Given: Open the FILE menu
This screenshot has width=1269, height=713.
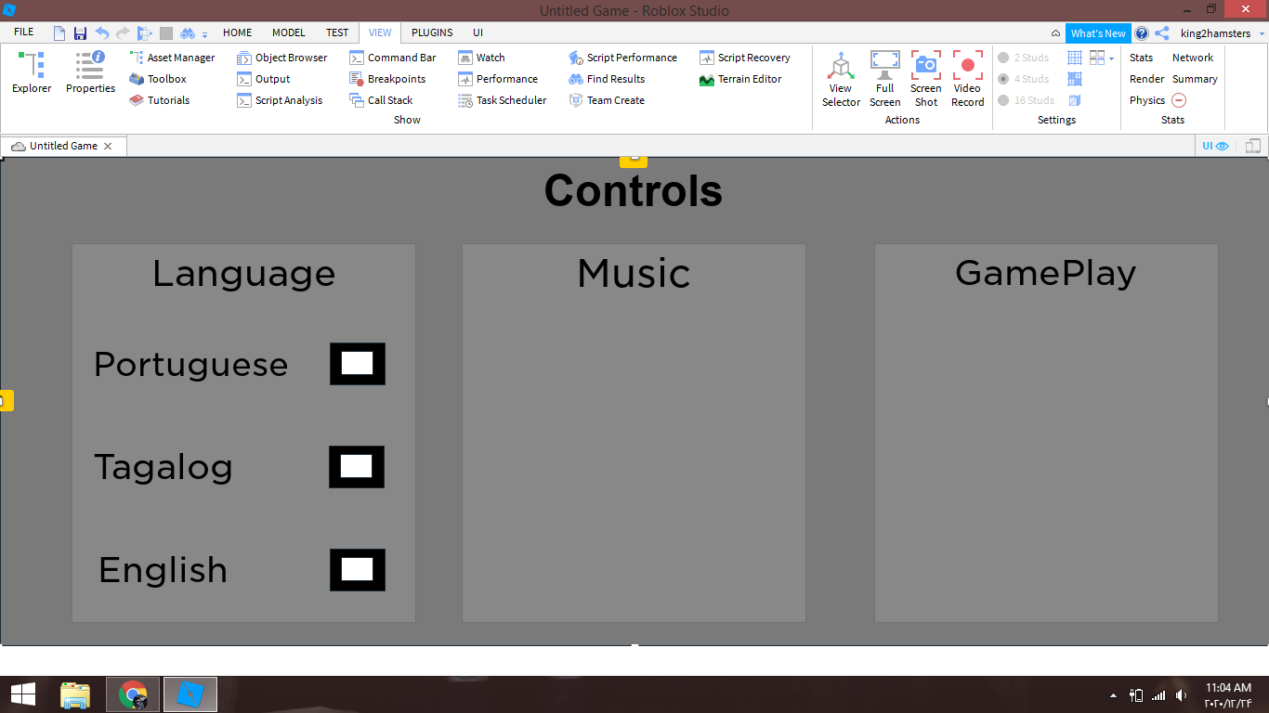Looking at the screenshot, I should (x=23, y=32).
